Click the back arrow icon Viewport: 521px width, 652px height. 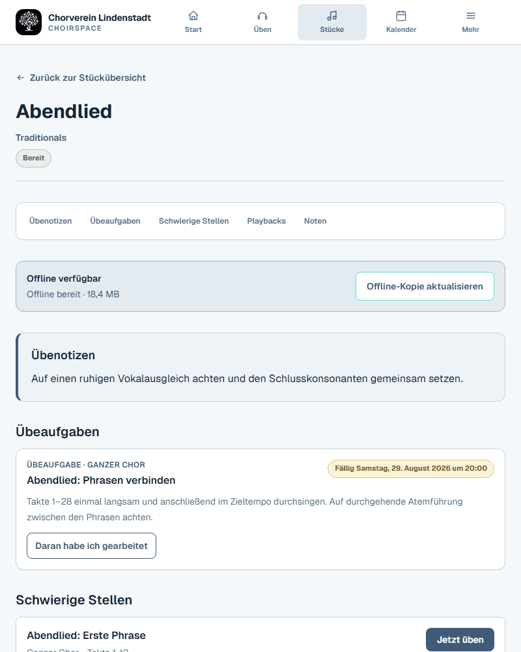pyautogui.click(x=20, y=78)
